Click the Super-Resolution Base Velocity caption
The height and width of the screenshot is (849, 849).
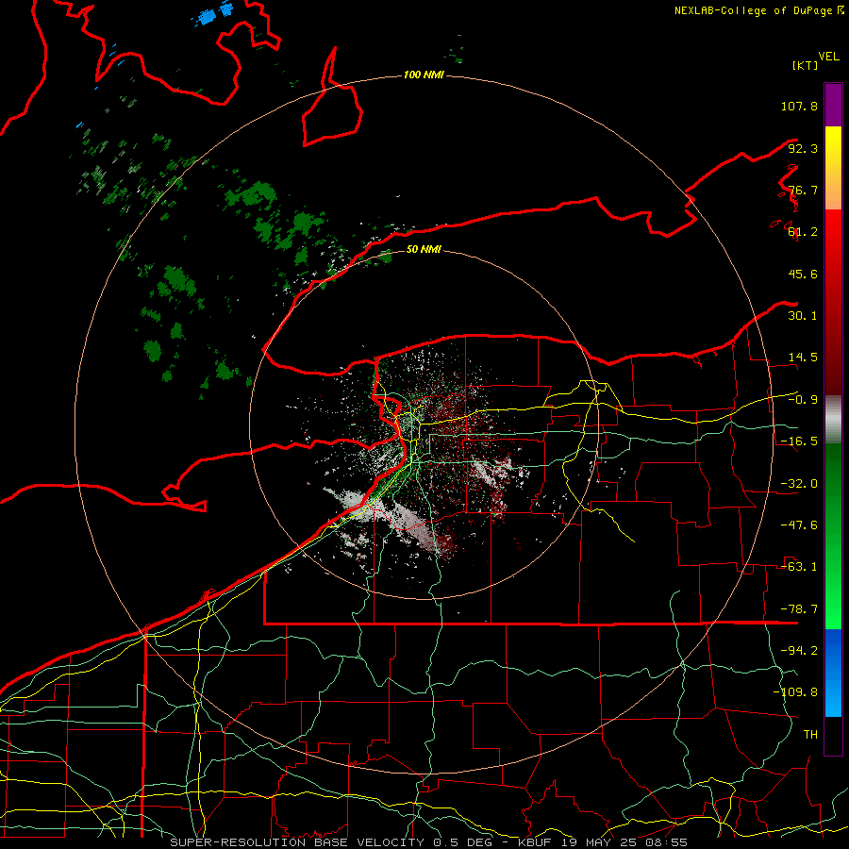tap(429, 842)
